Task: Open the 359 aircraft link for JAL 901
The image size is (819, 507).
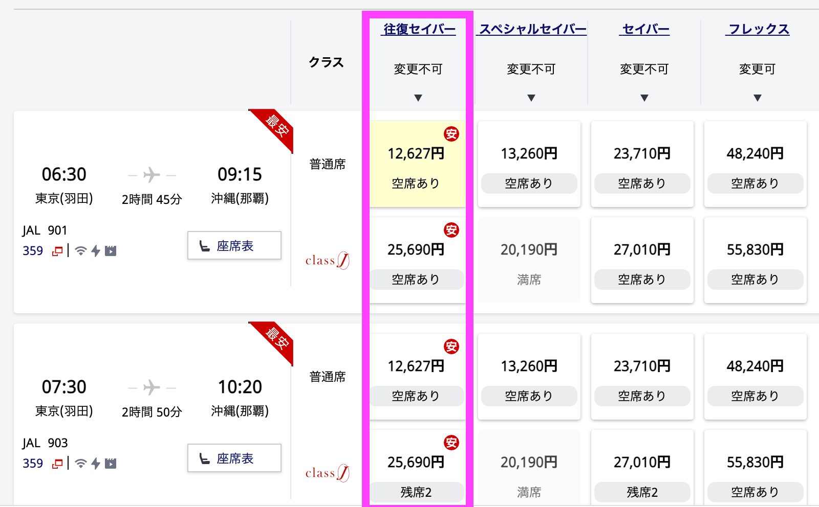Action: coord(33,251)
